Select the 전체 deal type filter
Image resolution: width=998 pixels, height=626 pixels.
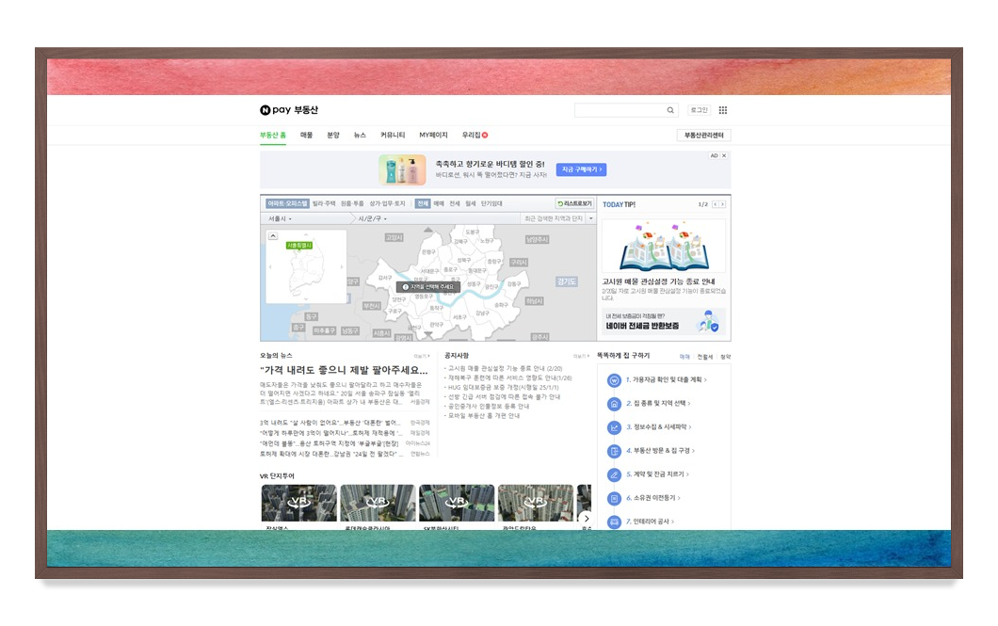(x=423, y=203)
